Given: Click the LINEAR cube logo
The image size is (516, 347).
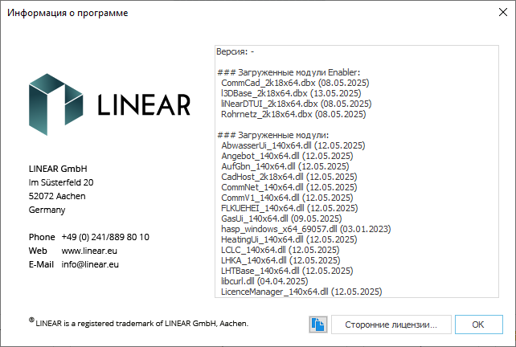Looking at the screenshot, I should (x=55, y=104).
